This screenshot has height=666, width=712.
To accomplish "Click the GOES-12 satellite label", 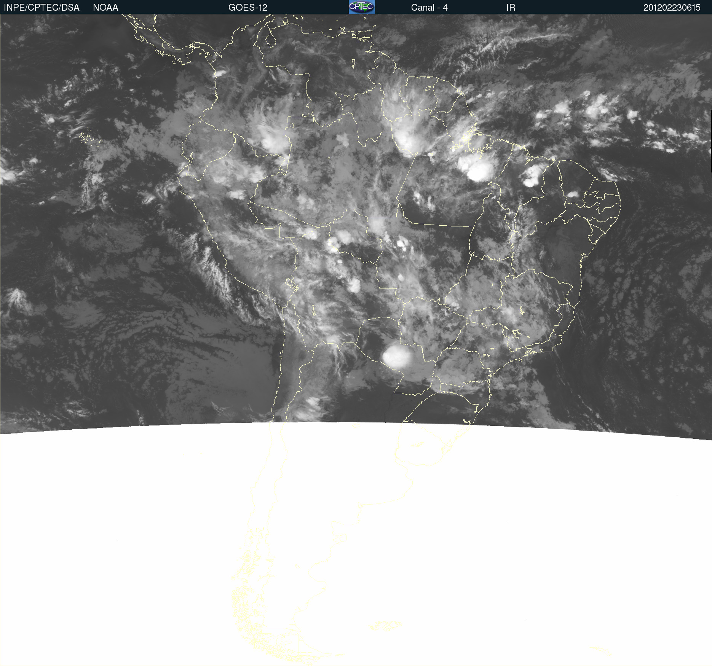I will tap(248, 8).
